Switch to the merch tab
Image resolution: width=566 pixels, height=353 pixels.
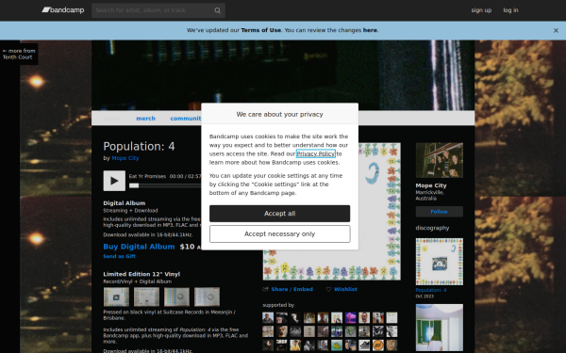pos(146,119)
